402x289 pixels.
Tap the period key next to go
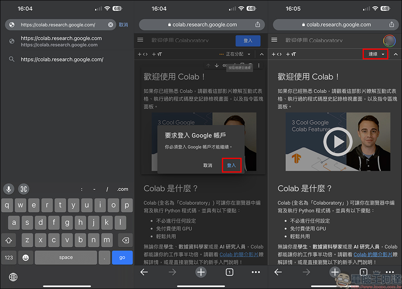105,258
